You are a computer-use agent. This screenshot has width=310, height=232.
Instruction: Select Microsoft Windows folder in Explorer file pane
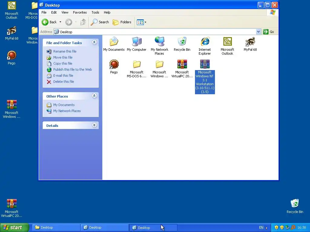pos(159,64)
